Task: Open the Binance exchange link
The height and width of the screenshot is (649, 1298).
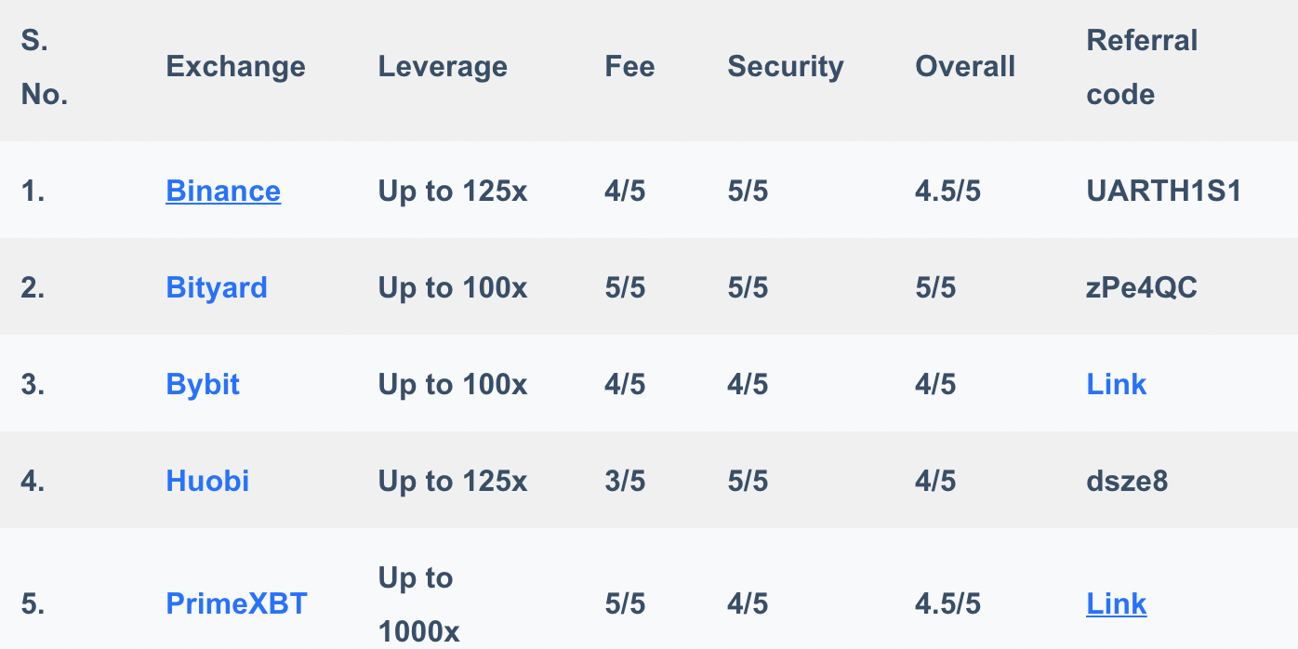Action: [x=223, y=192]
